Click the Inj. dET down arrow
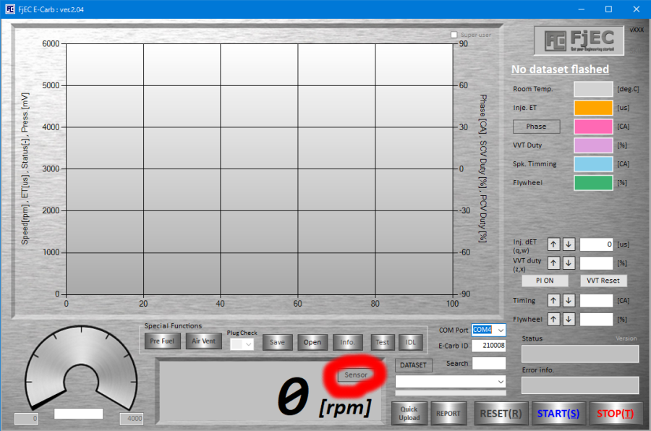 coord(568,244)
